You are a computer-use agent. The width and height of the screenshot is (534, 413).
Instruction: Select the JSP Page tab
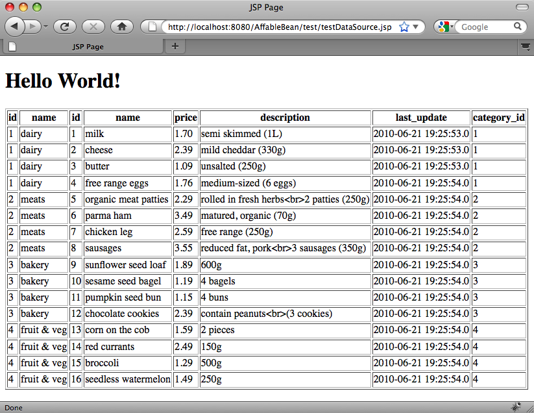coord(88,47)
